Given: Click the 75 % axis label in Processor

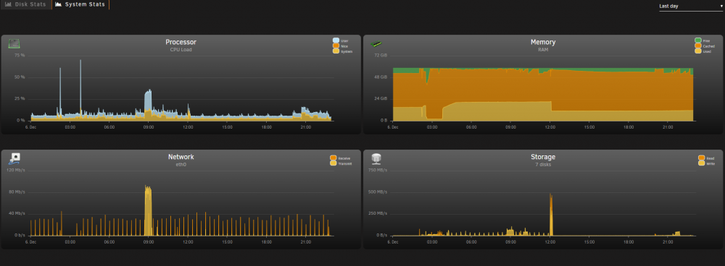Looking at the screenshot, I should pos(20,56).
